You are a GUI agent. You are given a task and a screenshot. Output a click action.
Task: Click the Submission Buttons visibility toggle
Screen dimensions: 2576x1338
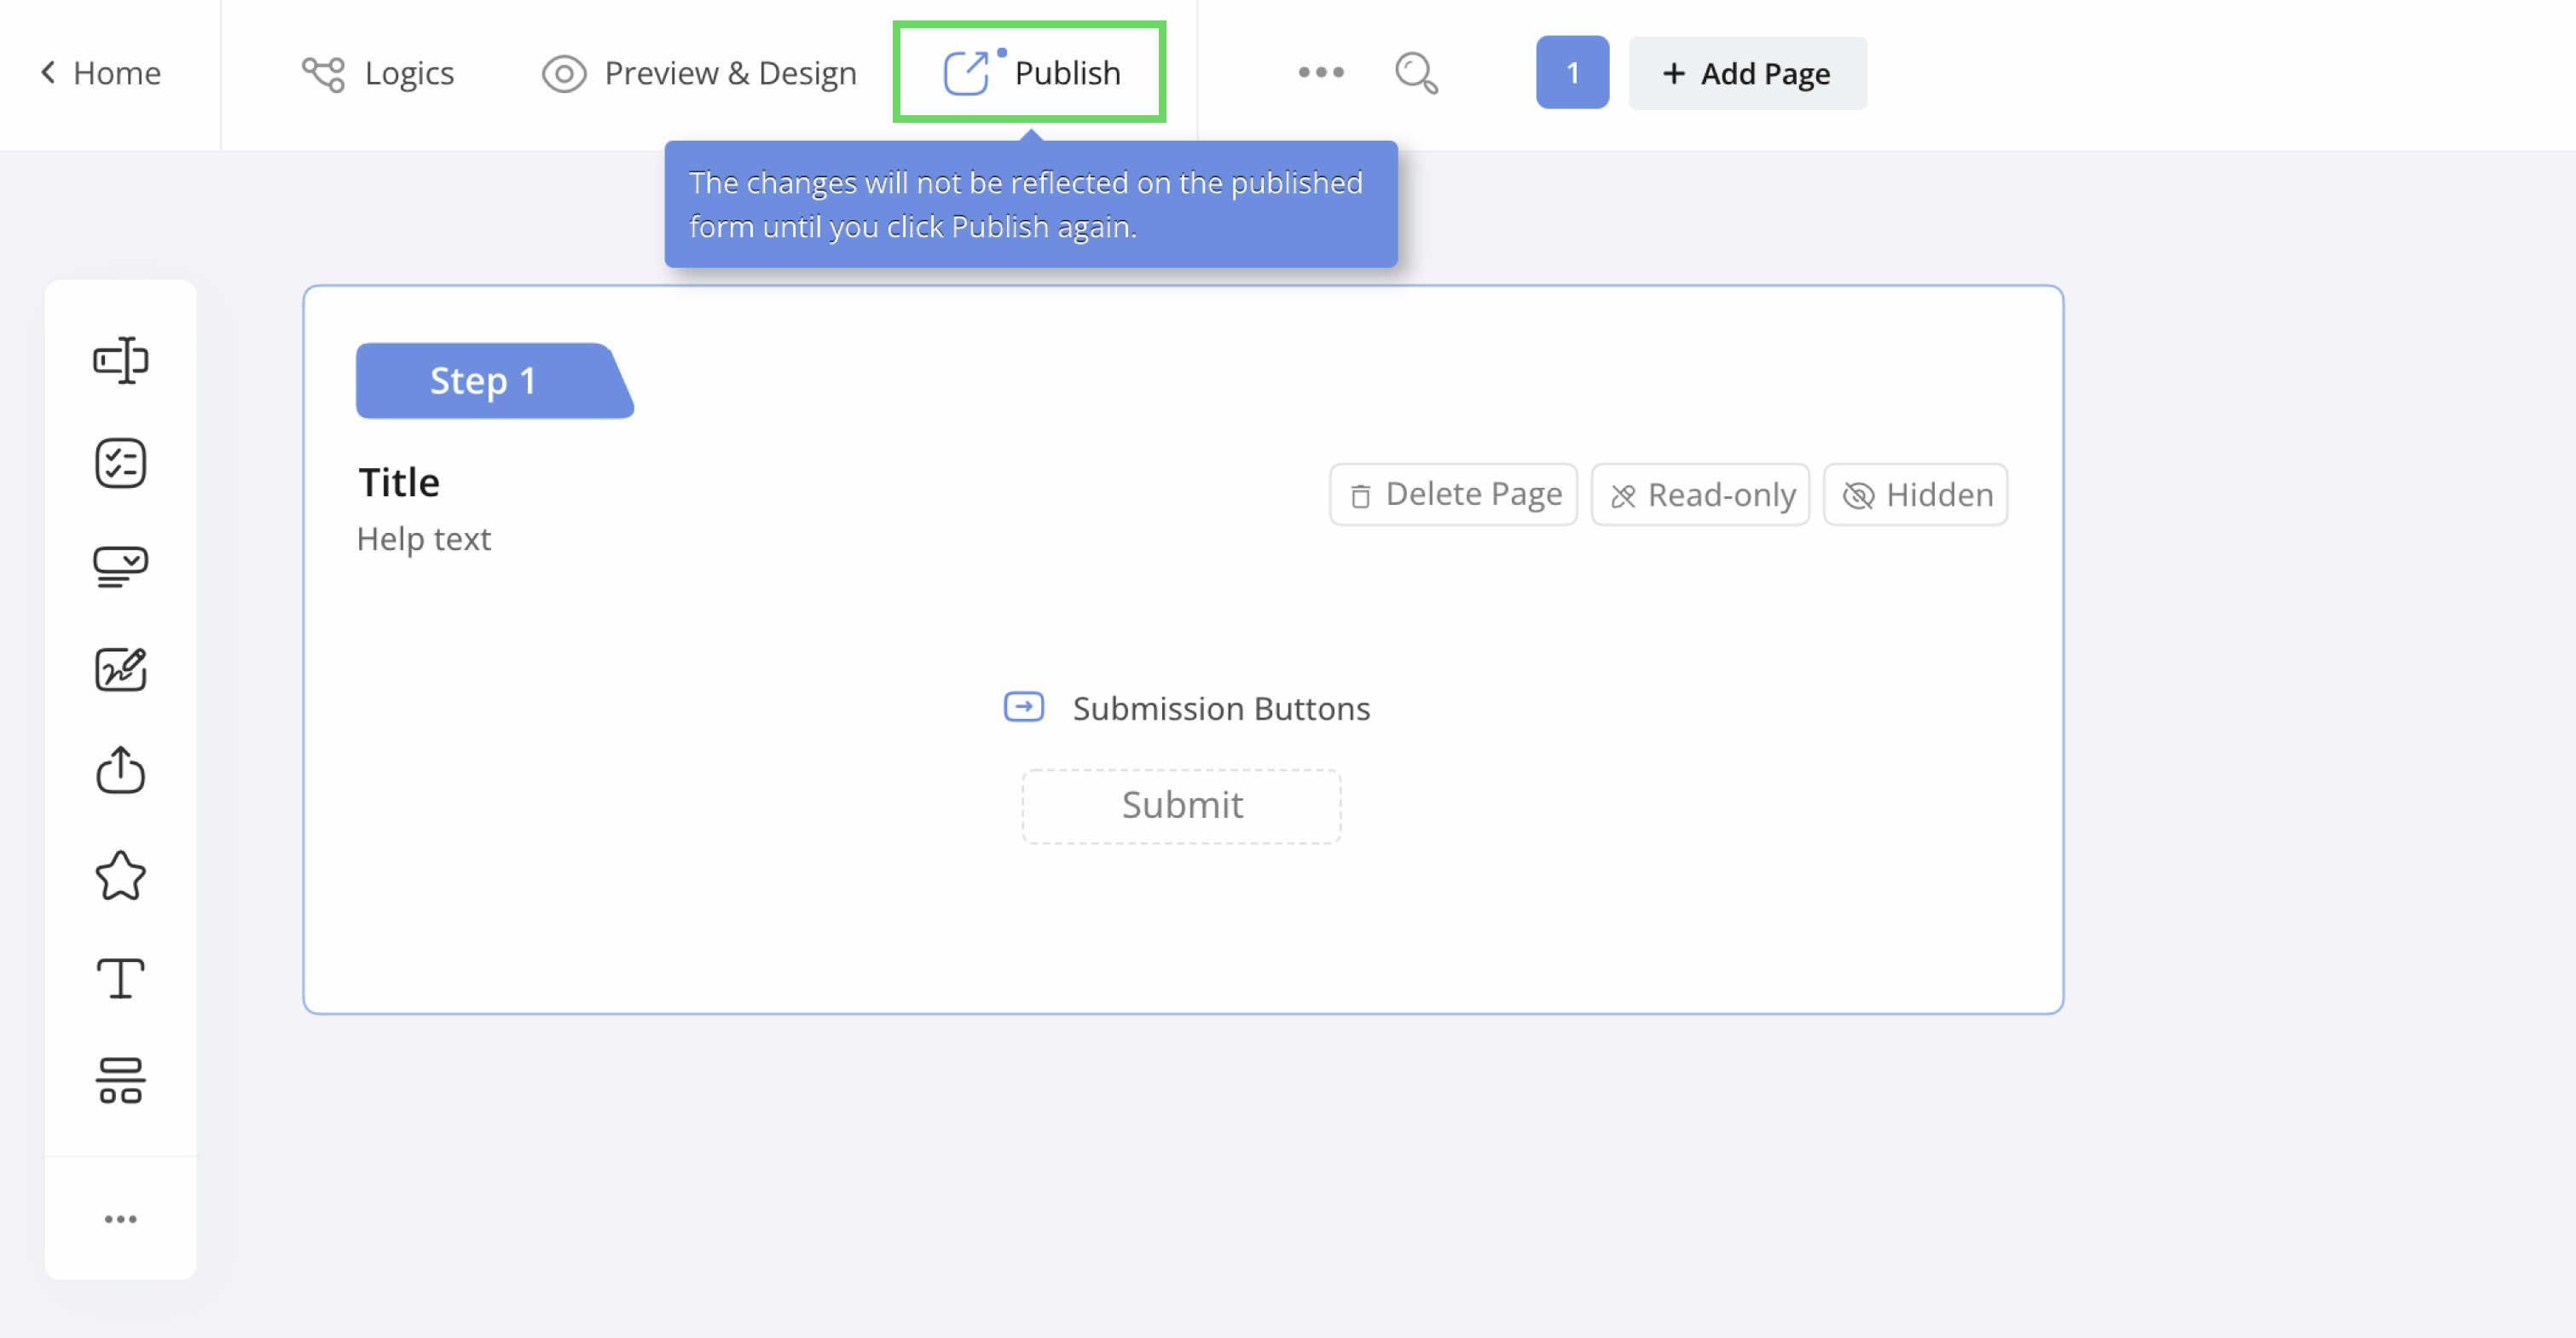point(1024,707)
